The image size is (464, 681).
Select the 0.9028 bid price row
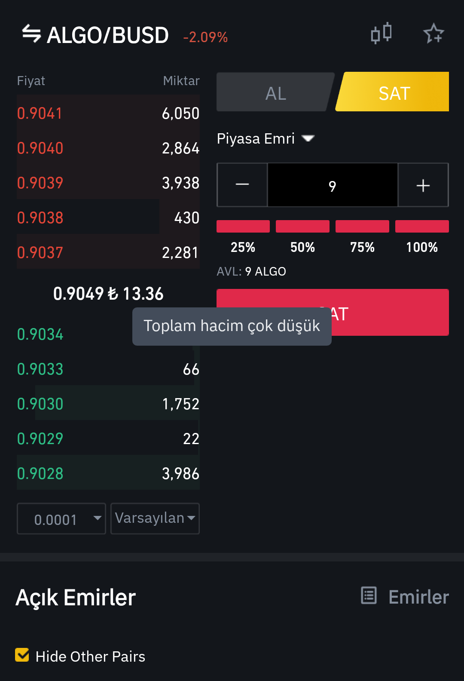108,473
